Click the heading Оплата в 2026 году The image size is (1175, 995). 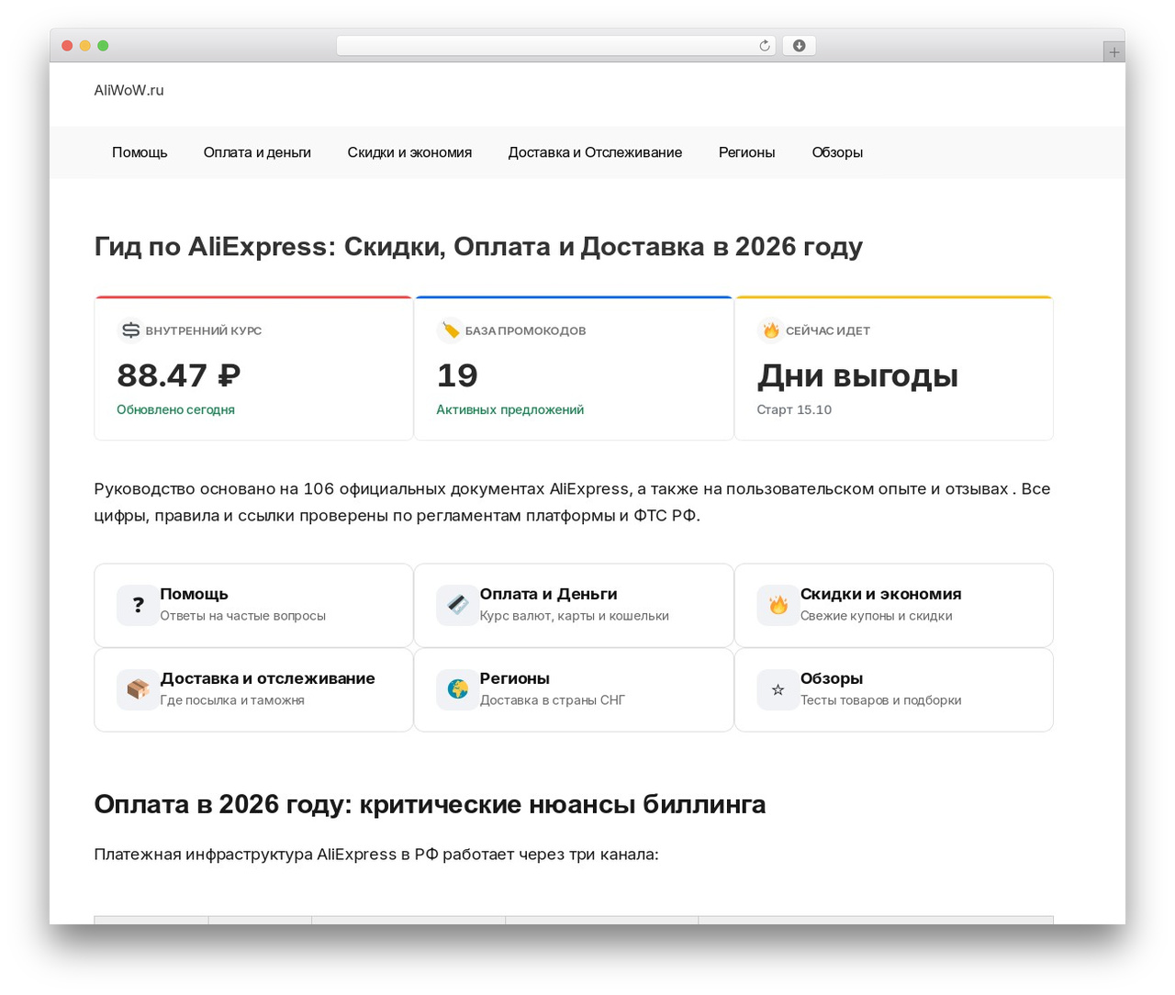coord(430,804)
